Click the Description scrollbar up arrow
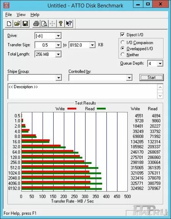 pyautogui.click(x=160, y=88)
